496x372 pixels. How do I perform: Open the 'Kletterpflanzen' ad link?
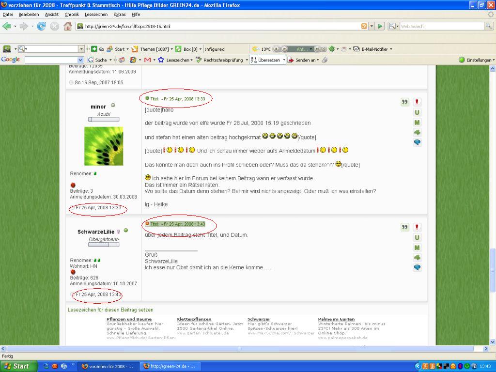tap(194, 319)
